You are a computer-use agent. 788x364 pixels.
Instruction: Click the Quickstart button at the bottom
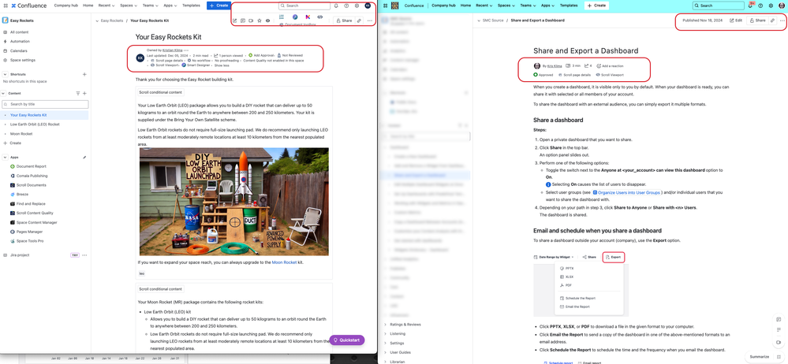pos(347,340)
